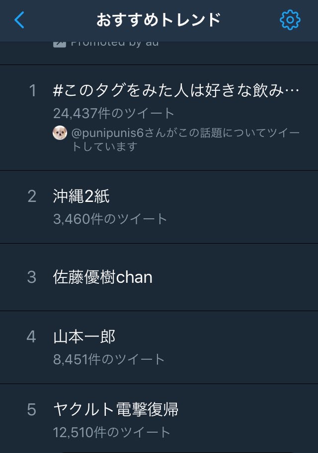
Task: Open trend 山本一郎
Action: 84,337
